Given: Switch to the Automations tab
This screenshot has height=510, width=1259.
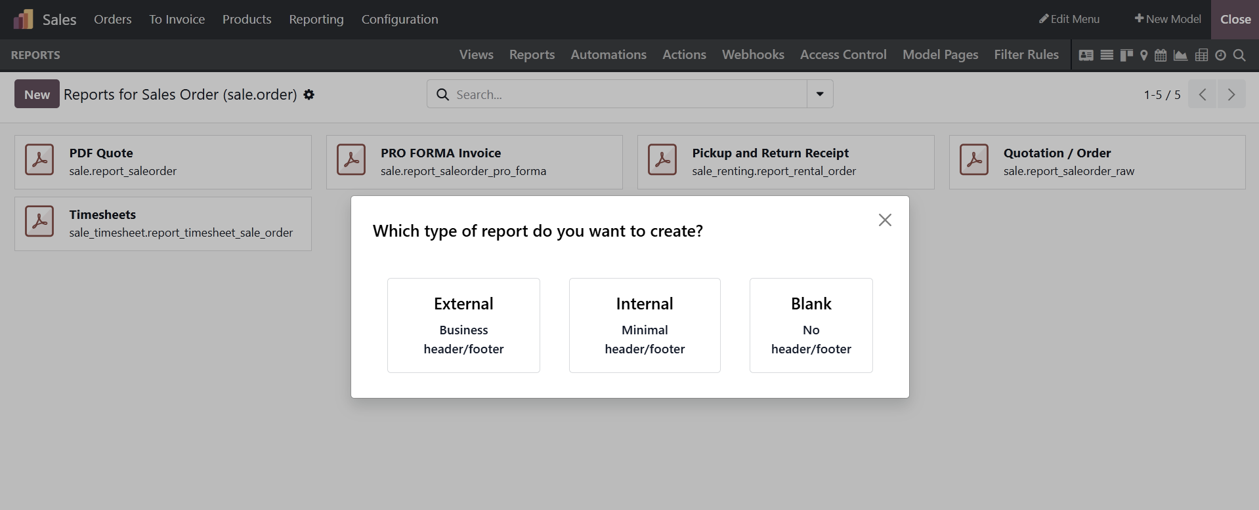Looking at the screenshot, I should (x=608, y=55).
